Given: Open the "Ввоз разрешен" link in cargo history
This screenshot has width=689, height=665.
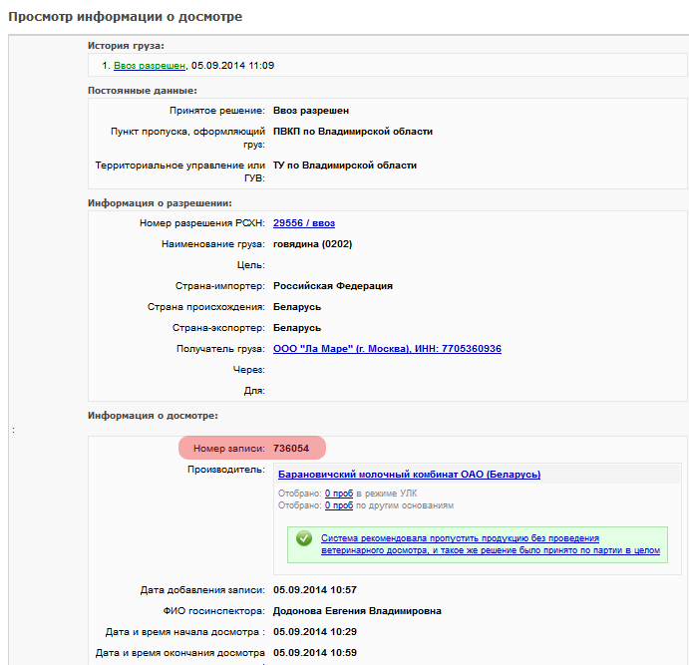Looking at the screenshot, I should (x=149, y=66).
